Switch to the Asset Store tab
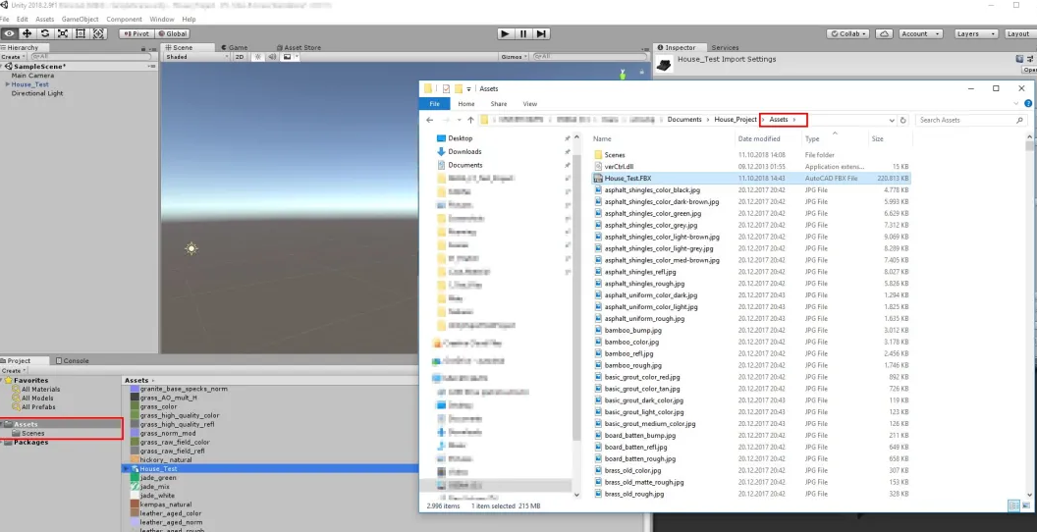The width and height of the screenshot is (1037, 532). pyautogui.click(x=298, y=47)
